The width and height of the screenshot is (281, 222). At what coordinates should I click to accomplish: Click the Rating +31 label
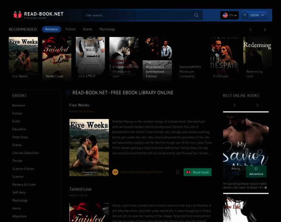point(236,171)
